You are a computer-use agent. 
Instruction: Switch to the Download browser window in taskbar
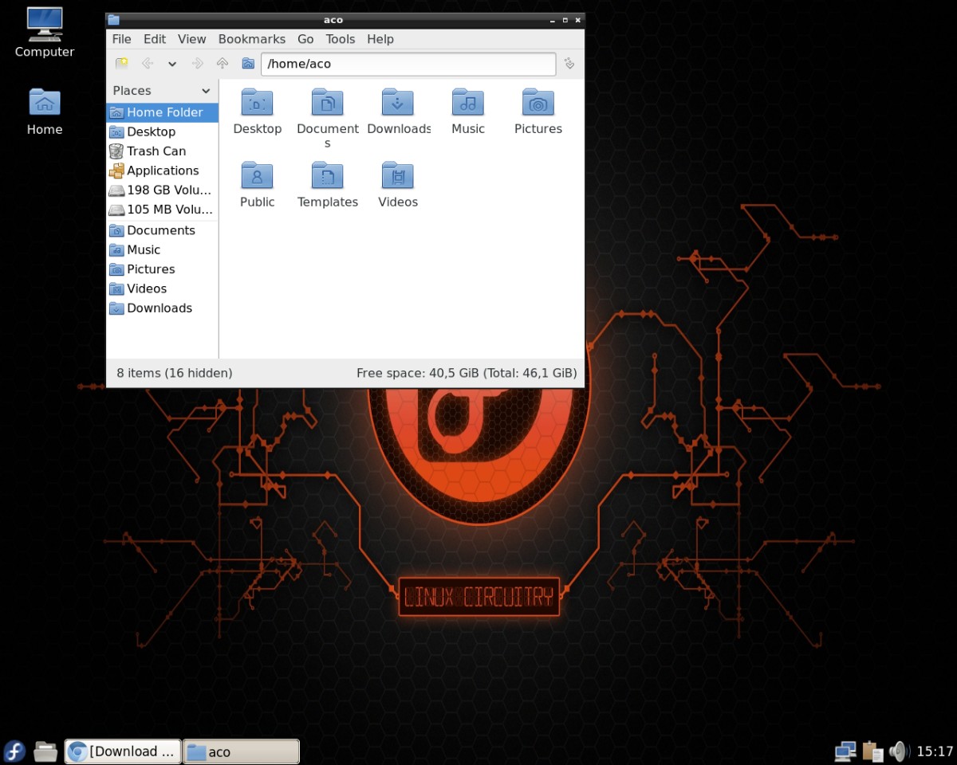123,751
